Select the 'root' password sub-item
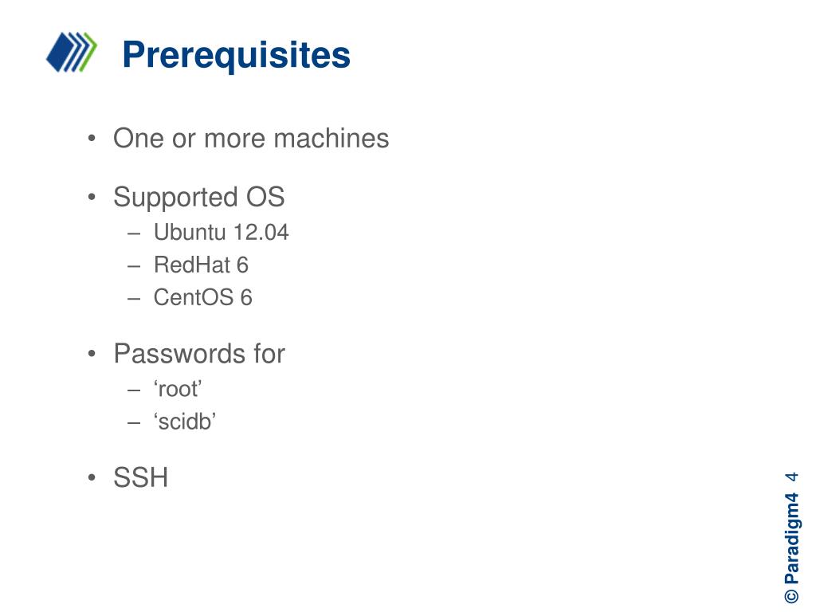Image resolution: width=816 pixels, height=612 pixels. tap(178, 389)
